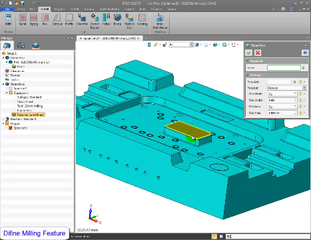Open the filter dropdown in view toolbar
The width and height of the screenshot is (311, 240).
pos(191,45)
